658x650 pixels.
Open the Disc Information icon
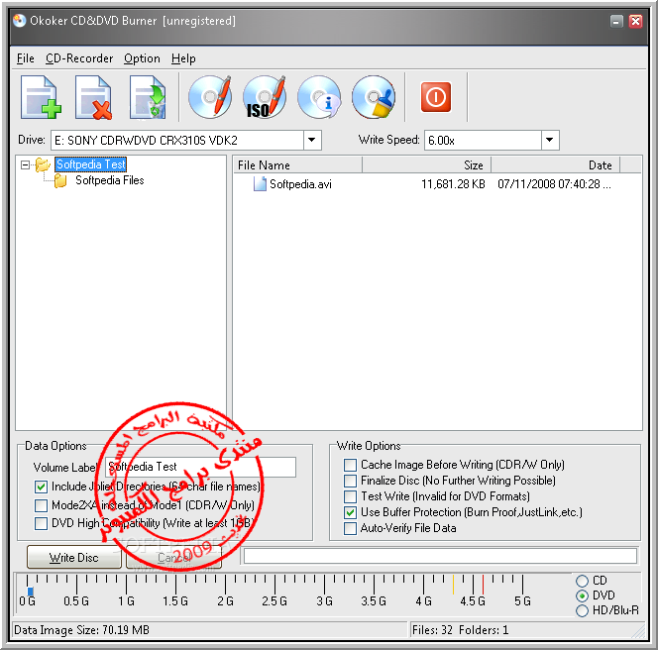[x=319, y=97]
